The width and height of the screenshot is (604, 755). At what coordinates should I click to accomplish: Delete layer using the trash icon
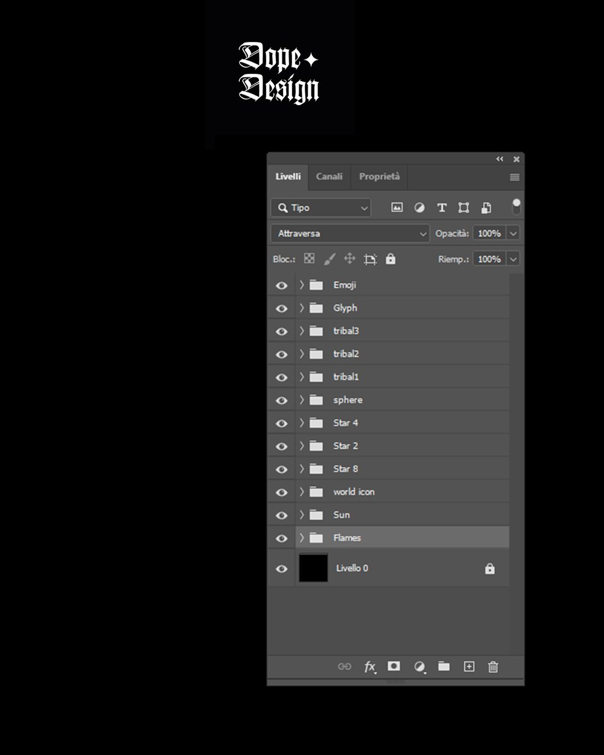493,667
